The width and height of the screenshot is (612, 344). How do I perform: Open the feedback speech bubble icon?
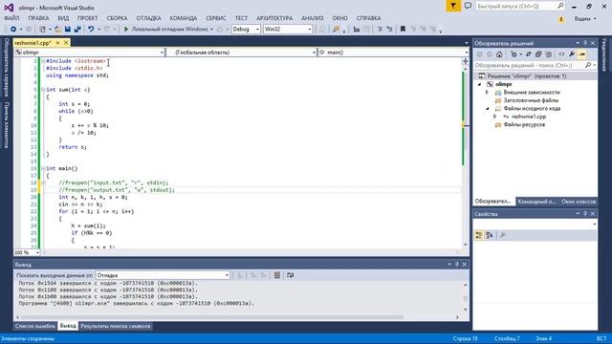pos(468,7)
